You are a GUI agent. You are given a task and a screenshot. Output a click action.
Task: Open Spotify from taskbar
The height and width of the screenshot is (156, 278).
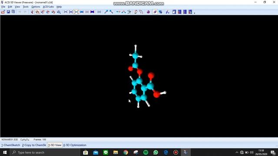point(146,152)
